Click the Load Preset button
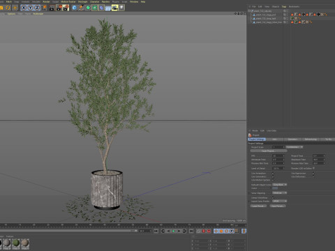 tap(258, 206)
